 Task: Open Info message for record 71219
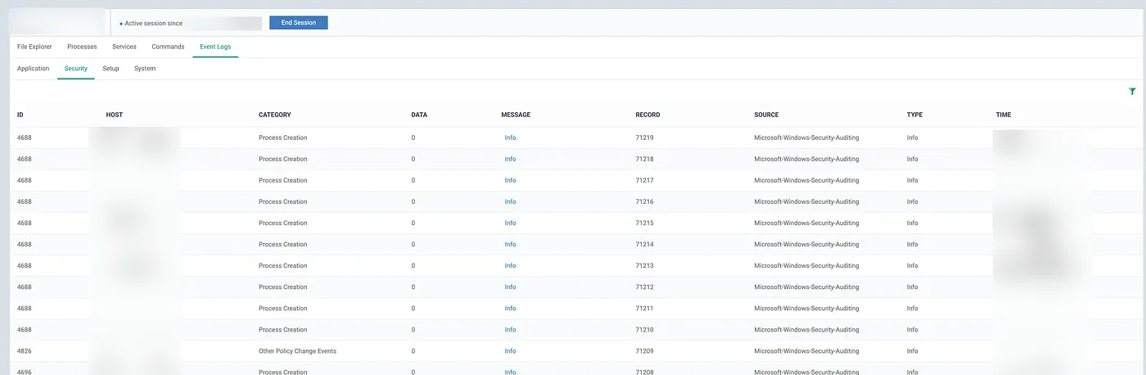(x=510, y=138)
